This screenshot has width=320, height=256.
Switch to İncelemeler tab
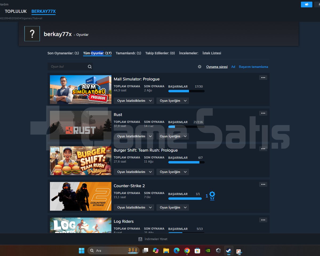(x=189, y=53)
